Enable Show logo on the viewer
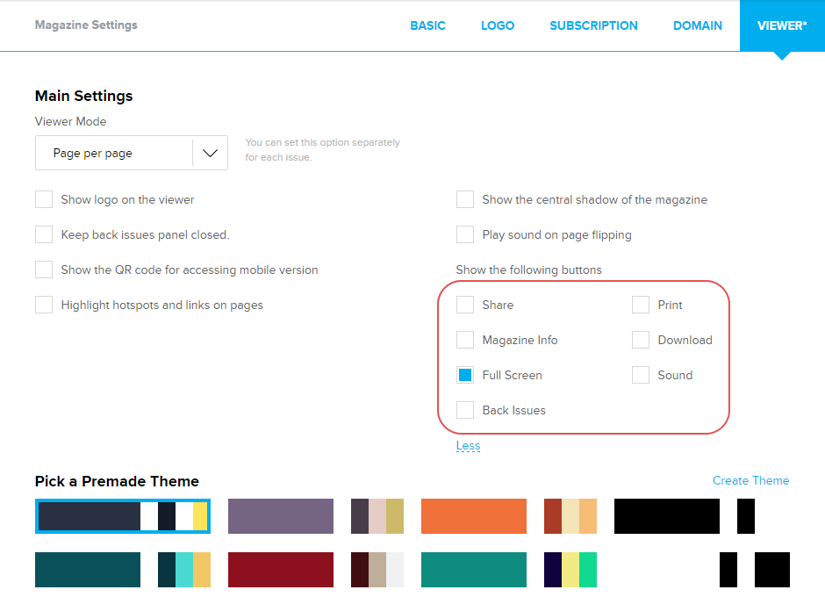825x597 pixels. click(44, 200)
